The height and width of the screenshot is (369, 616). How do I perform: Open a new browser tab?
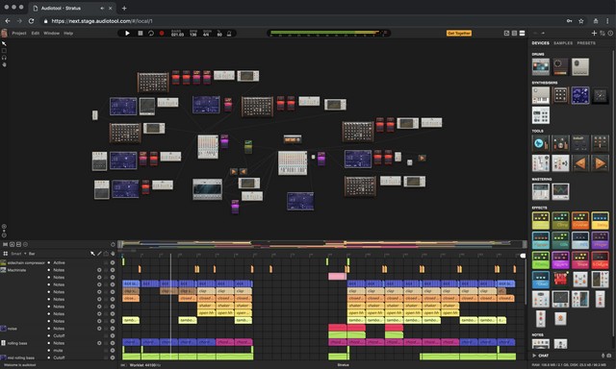click(x=124, y=8)
